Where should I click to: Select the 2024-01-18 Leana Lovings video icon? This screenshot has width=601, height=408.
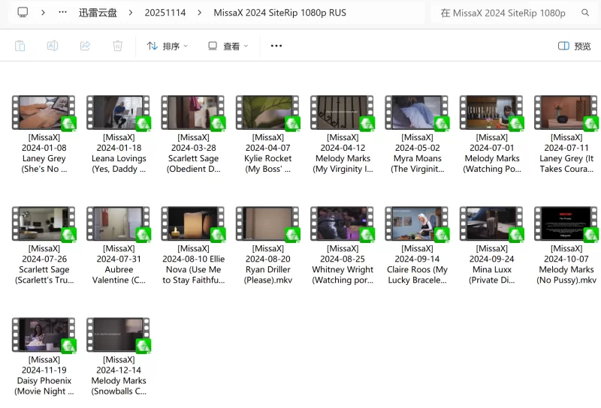pyautogui.click(x=119, y=112)
